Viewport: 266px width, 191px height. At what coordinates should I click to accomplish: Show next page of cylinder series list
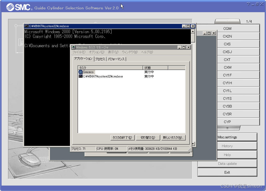pyautogui.click(x=227, y=128)
